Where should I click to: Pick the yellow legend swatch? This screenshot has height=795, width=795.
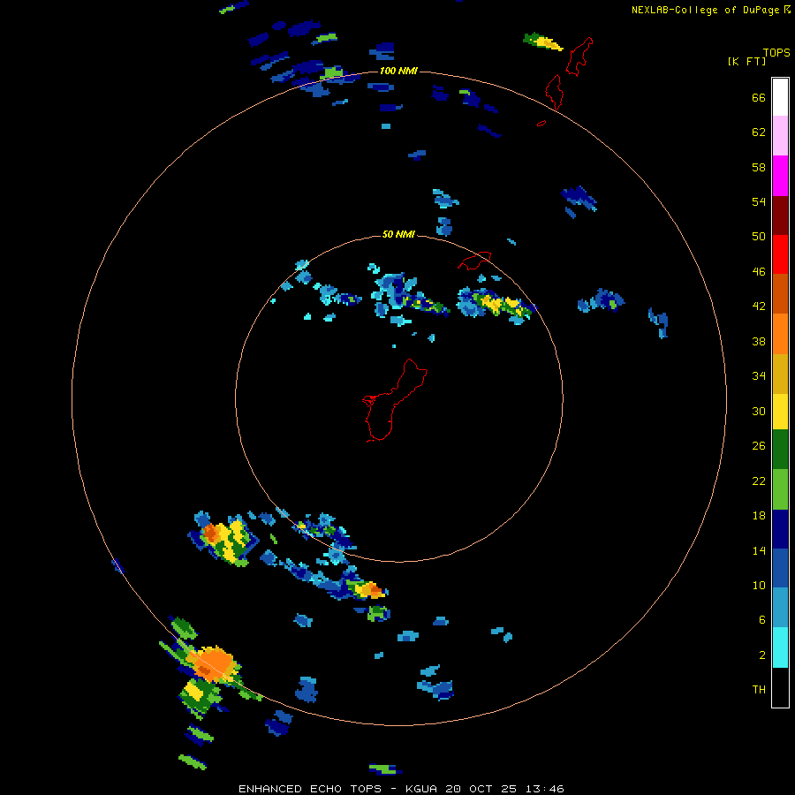point(780,412)
